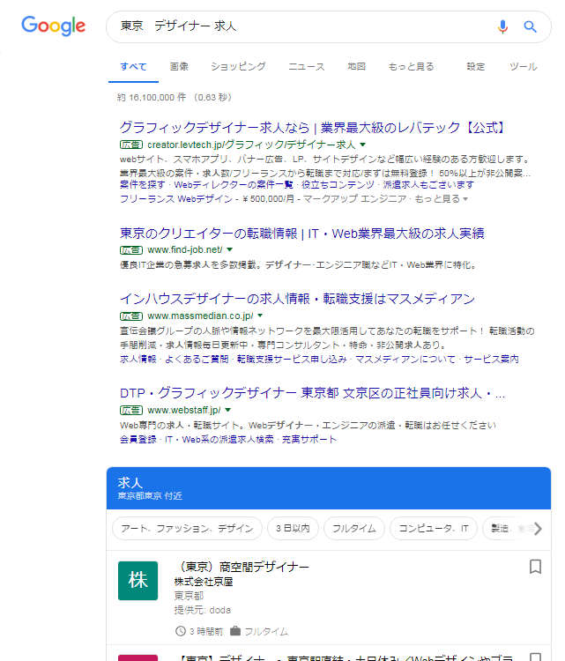Show more job filter chips with arrow
565x661 pixels.
pyautogui.click(x=538, y=528)
